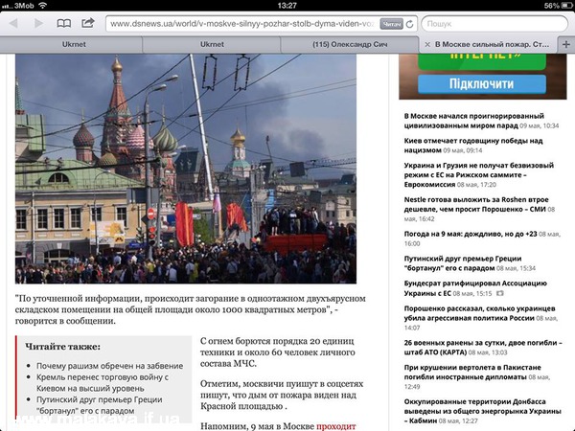Open Reader mode via Читач button
Image resolution: width=575 pixels, height=431 pixels.
391,24
